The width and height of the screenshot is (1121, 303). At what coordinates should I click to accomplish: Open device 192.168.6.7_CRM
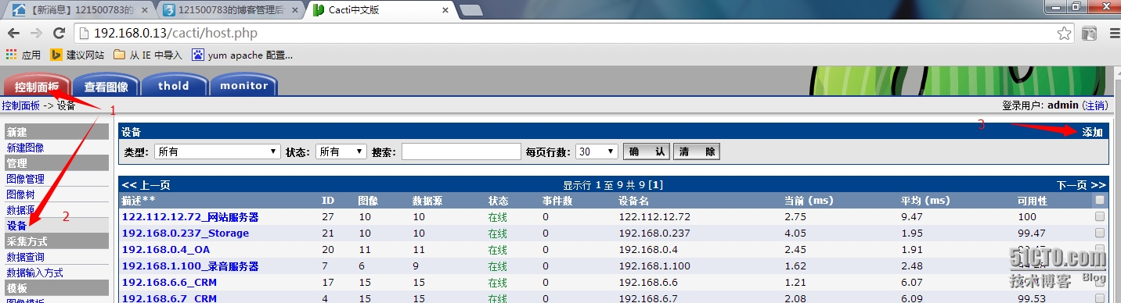169,298
